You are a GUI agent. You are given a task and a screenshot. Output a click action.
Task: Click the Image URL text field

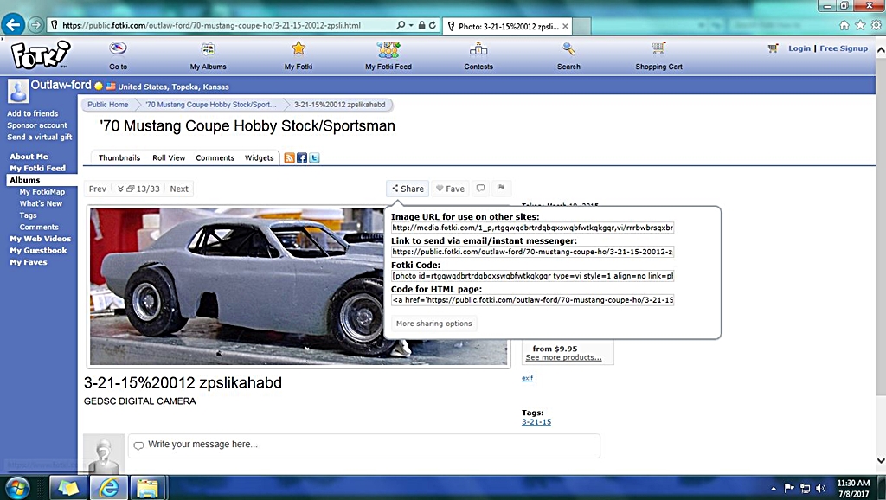click(x=532, y=228)
